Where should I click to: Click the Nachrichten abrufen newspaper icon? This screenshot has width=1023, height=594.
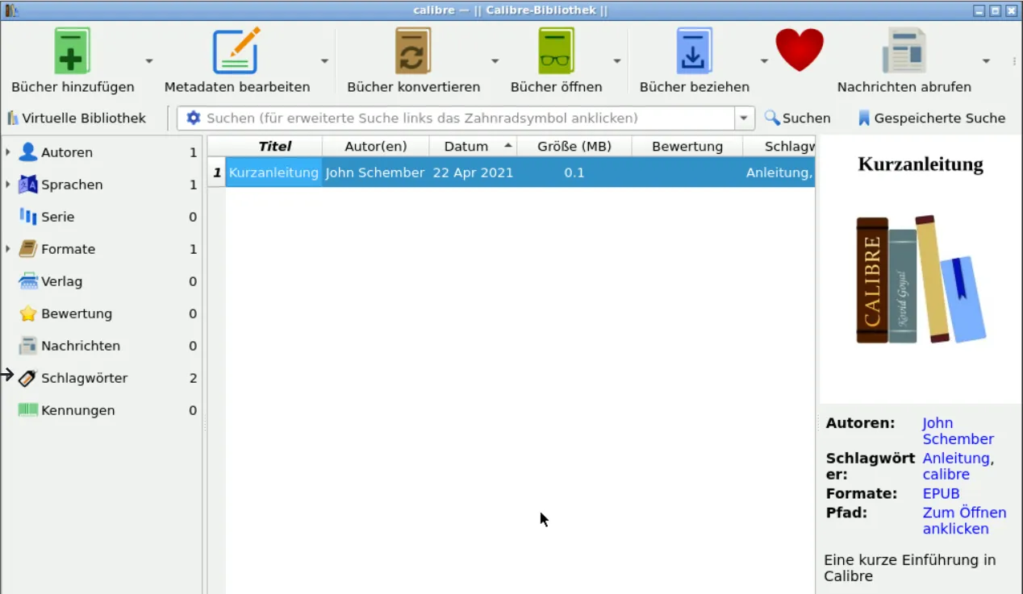[x=904, y=51]
